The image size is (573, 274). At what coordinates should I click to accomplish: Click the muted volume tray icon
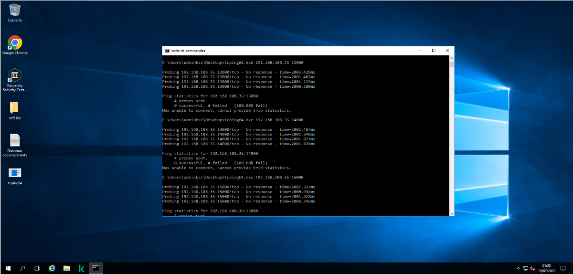pos(533,268)
